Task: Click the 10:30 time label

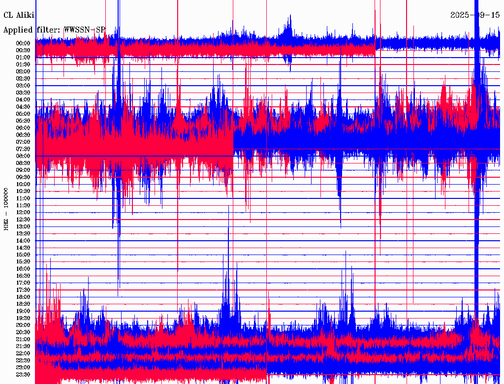Action: (23, 192)
